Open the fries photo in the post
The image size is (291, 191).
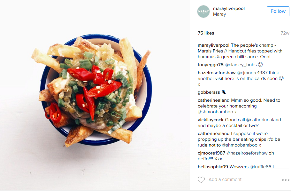click(x=95, y=95)
